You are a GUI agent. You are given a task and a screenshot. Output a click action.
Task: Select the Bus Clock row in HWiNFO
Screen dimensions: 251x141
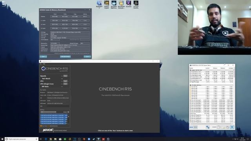tap(211, 113)
